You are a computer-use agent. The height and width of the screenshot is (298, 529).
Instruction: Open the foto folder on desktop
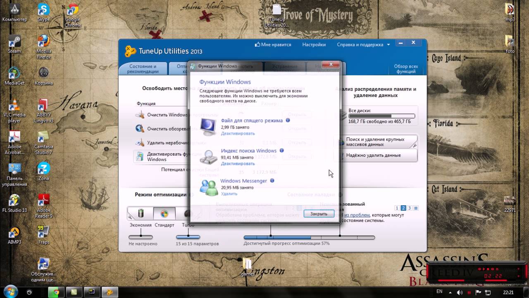510,44
